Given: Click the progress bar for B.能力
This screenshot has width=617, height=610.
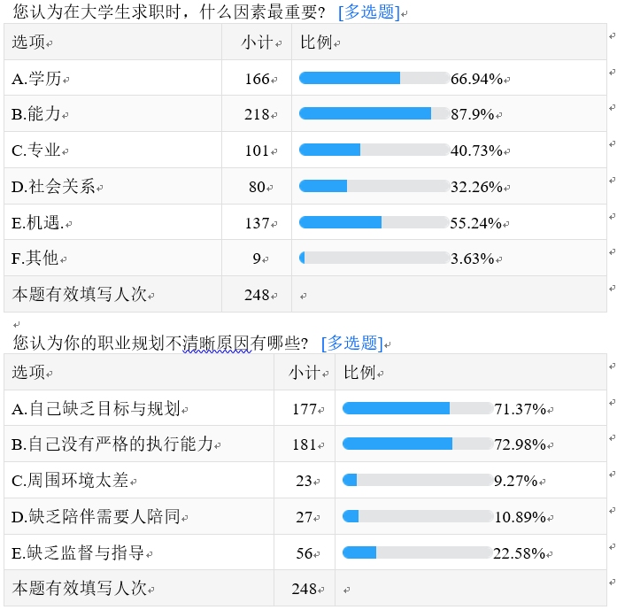Looking at the screenshot, I should [x=374, y=114].
